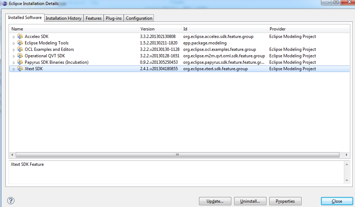355x207 pixels.
Task: Sort by the Version column header
Action: pyautogui.click(x=160, y=29)
